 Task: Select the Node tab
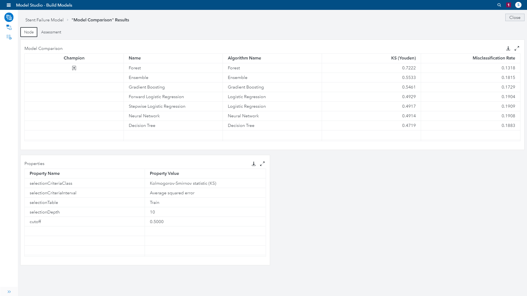29,32
